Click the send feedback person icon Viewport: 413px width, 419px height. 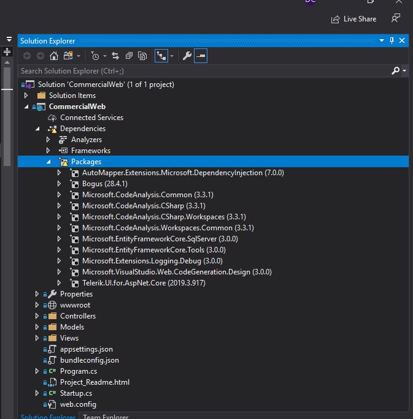coord(396,18)
